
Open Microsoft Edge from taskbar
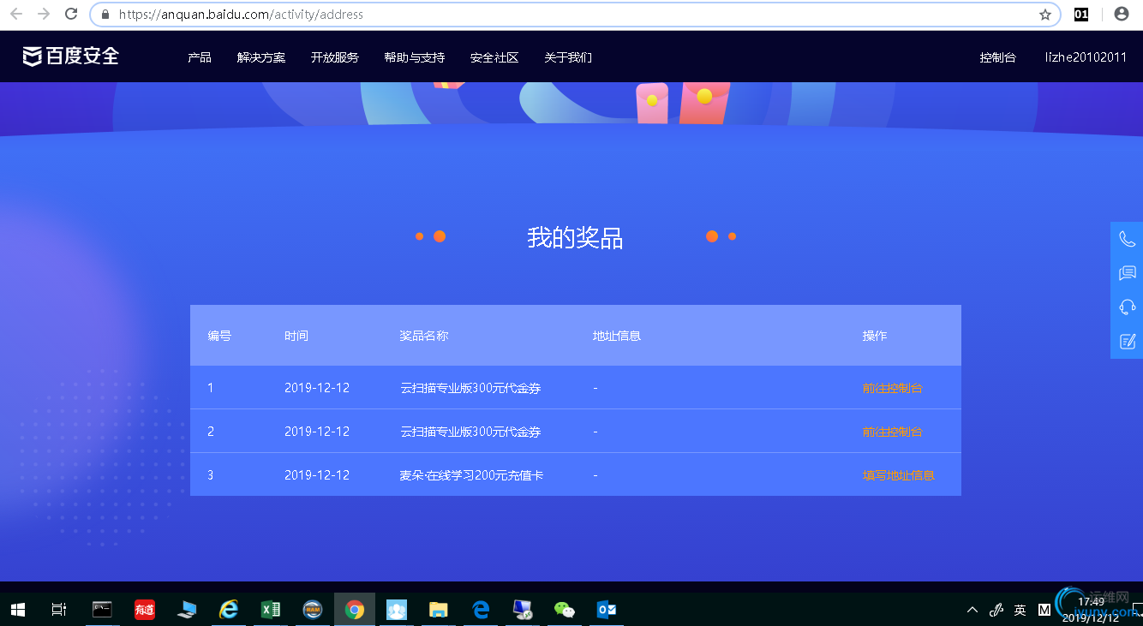click(480, 610)
